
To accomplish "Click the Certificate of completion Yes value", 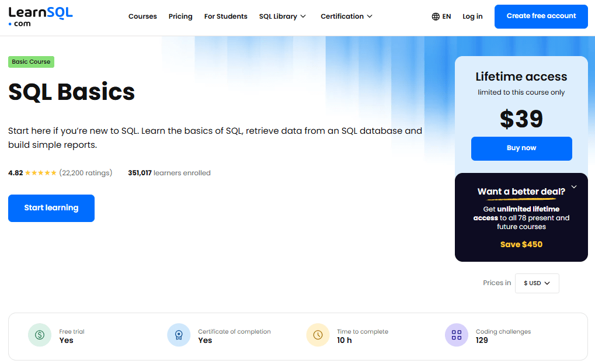I will [x=205, y=341].
